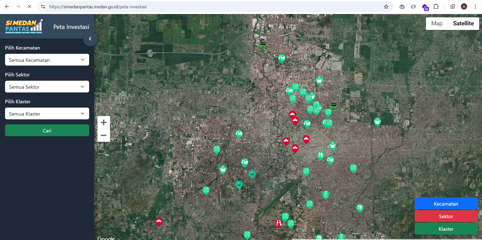The width and height of the screenshot is (482, 240).
Task: Click the Peta Investasi page title
Action: [71, 27]
